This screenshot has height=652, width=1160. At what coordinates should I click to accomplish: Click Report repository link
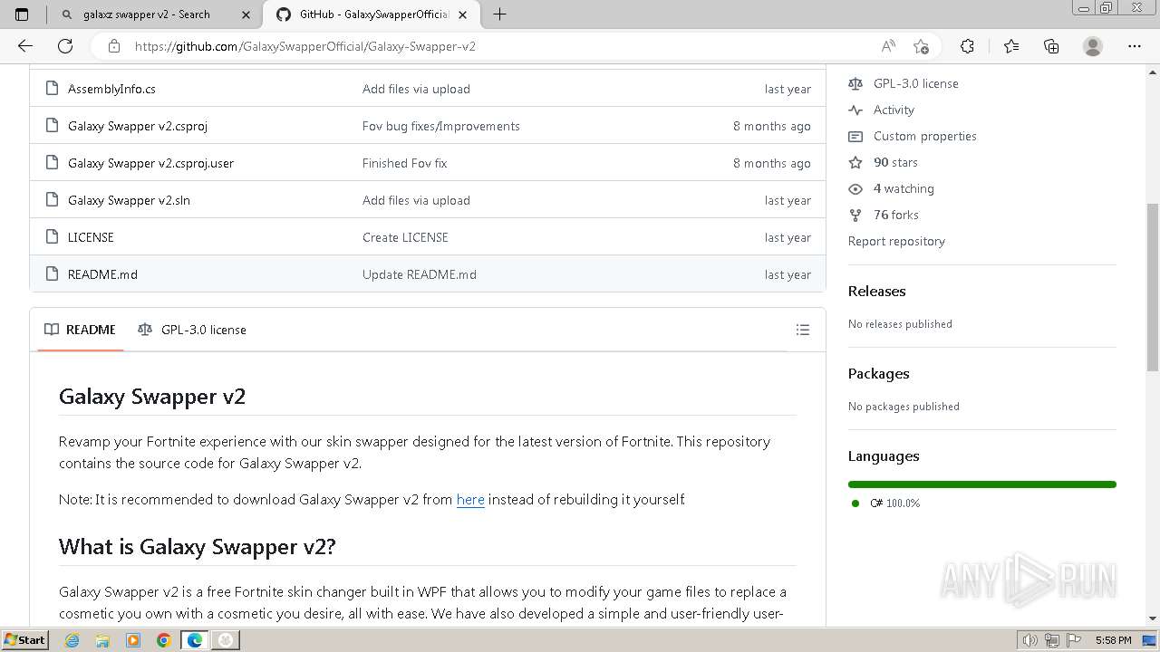(896, 241)
